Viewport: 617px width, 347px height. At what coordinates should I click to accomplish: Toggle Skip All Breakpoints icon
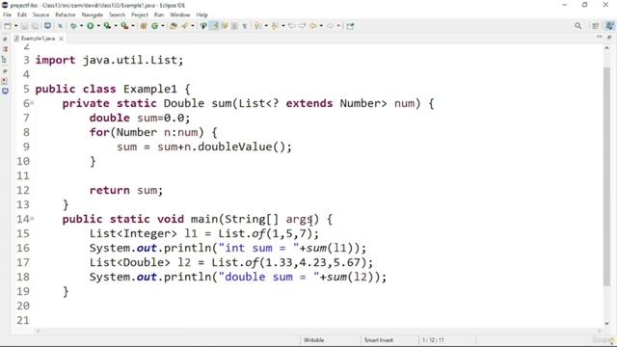[60, 26]
